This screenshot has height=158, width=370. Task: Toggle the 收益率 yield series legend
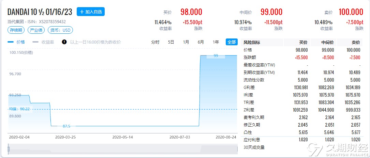[43, 42]
